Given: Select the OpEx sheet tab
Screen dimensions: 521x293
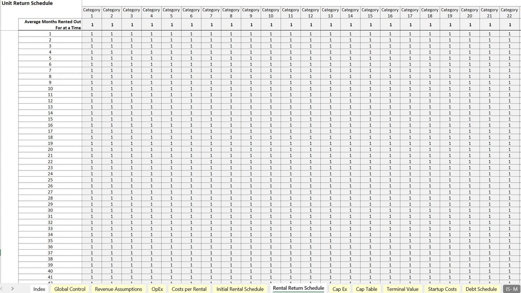Looking at the screenshot, I should [x=157, y=289].
